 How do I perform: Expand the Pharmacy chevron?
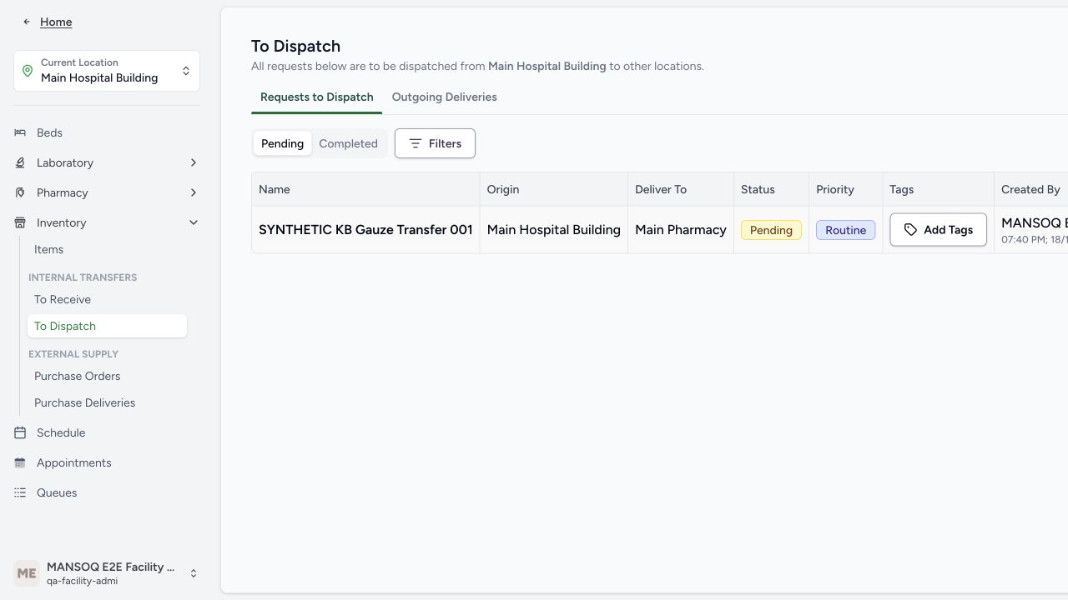tap(194, 192)
